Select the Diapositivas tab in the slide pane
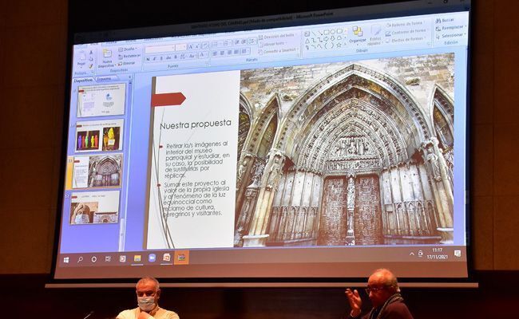This screenshot has width=519, height=319. point(83,81)
